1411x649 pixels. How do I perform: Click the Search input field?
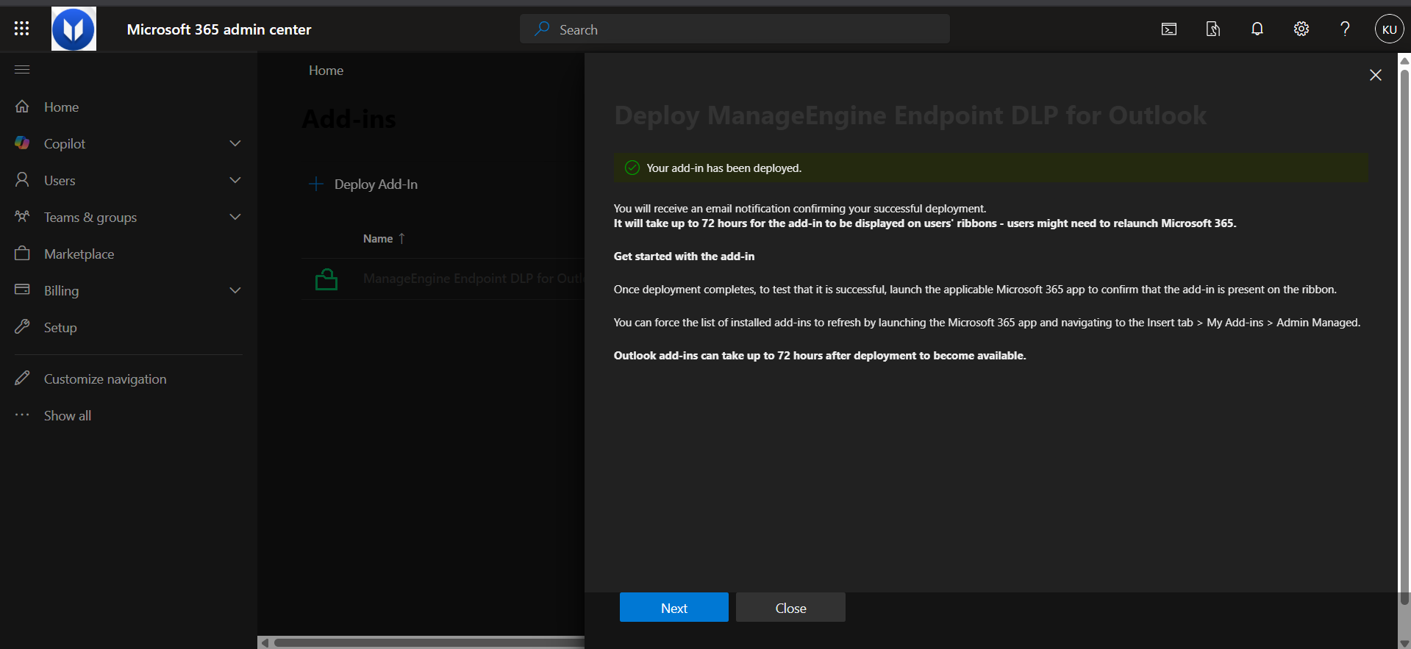coord(735,29)
